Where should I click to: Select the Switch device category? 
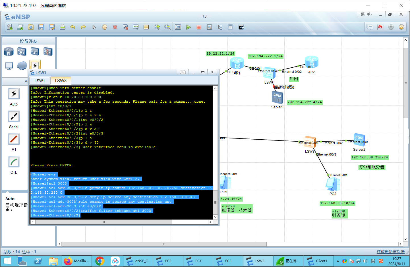tap(22, 52)
